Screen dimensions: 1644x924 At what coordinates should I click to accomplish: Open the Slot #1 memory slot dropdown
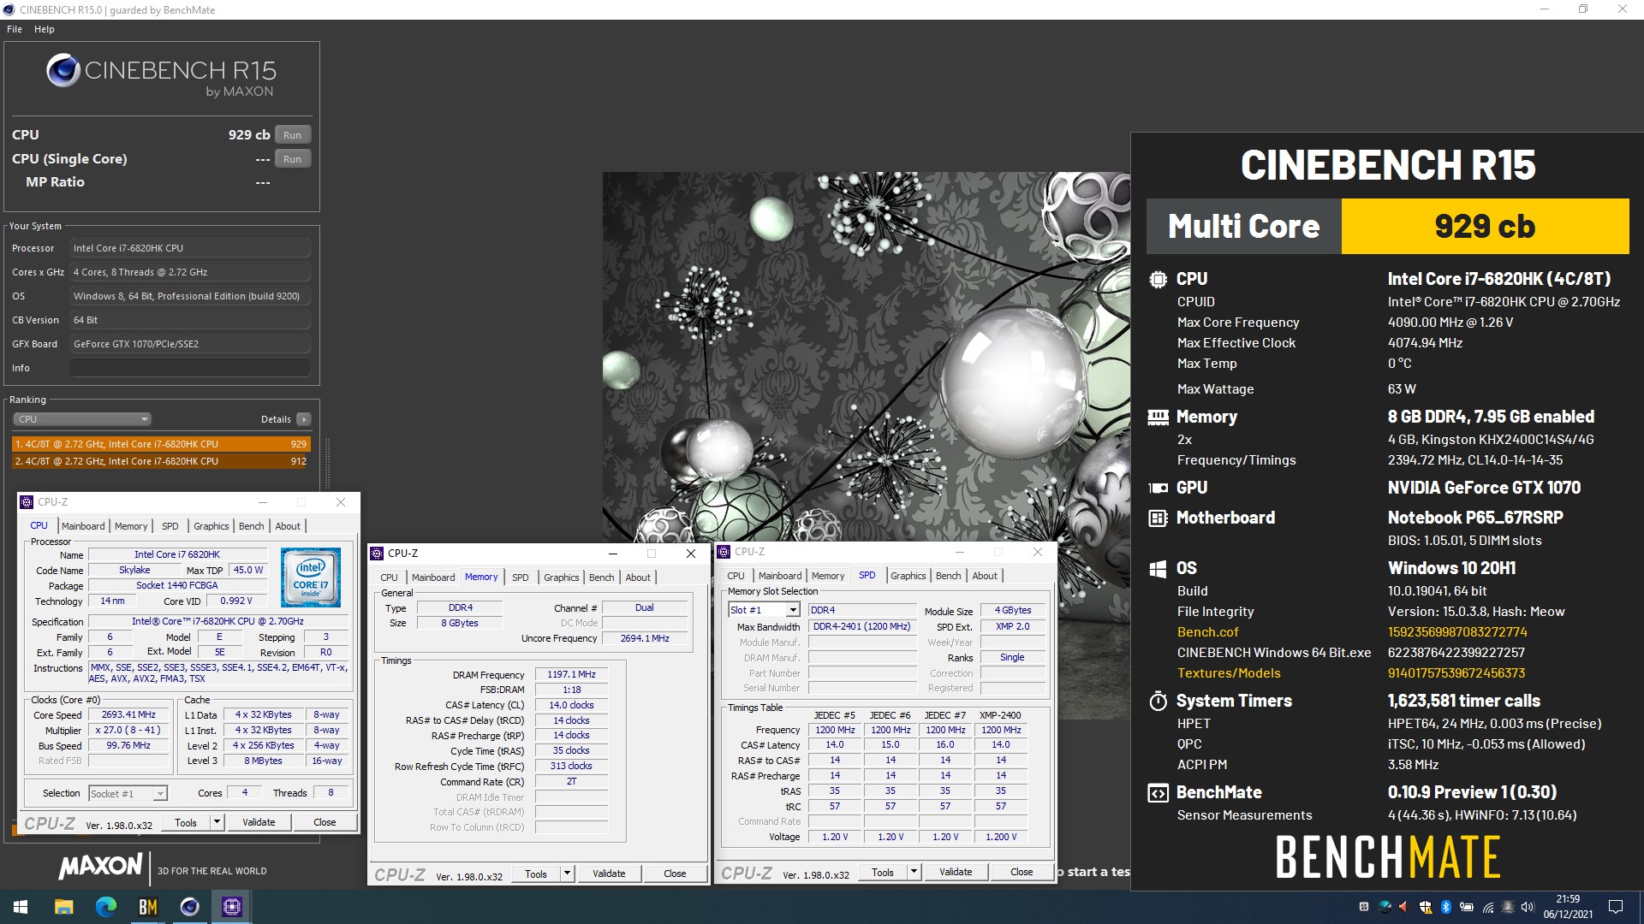[x=765, y=610]
